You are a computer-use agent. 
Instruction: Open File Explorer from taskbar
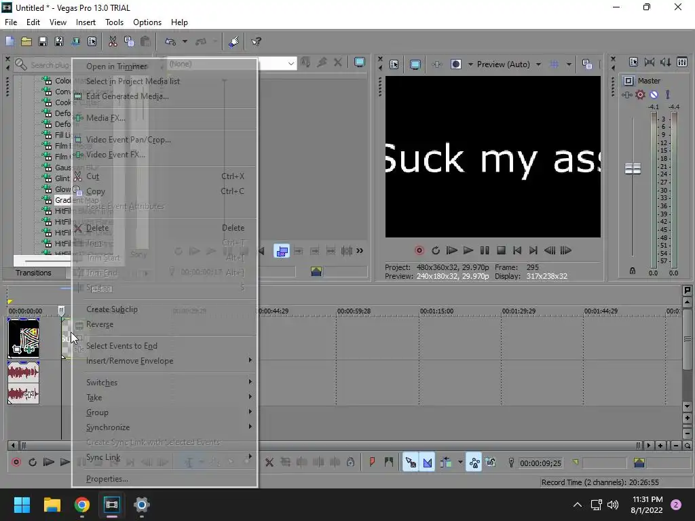tap(52, 505)
